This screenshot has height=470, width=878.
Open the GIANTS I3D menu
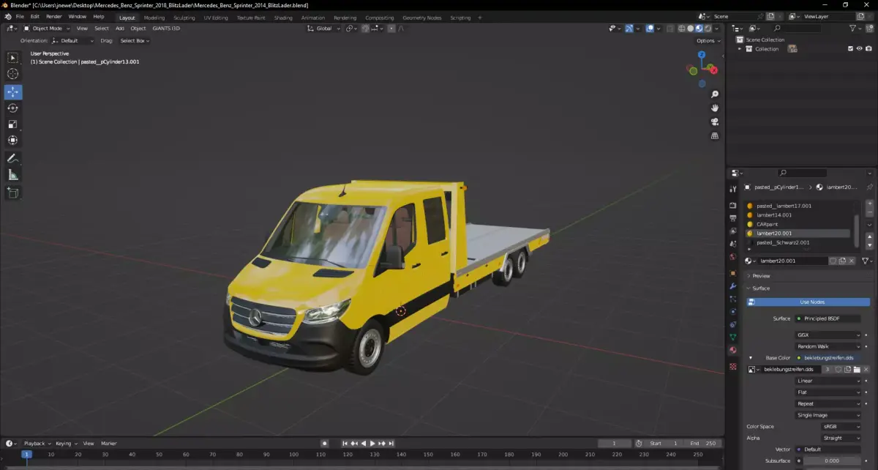[166, 29]
